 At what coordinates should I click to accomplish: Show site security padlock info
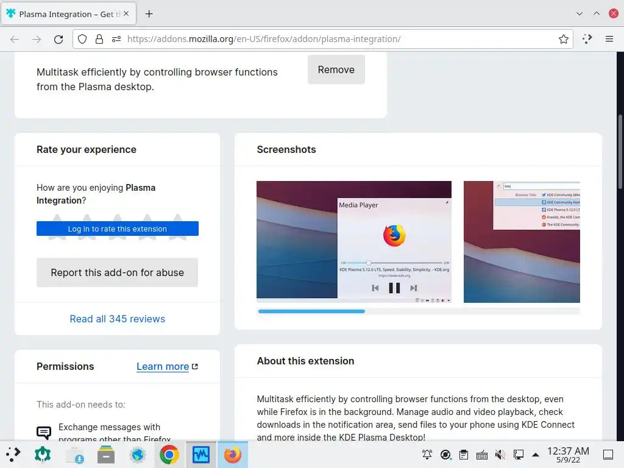99,39
